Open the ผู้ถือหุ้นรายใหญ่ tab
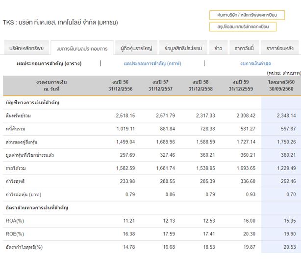301x259 pixels. [x=136, y=48]
